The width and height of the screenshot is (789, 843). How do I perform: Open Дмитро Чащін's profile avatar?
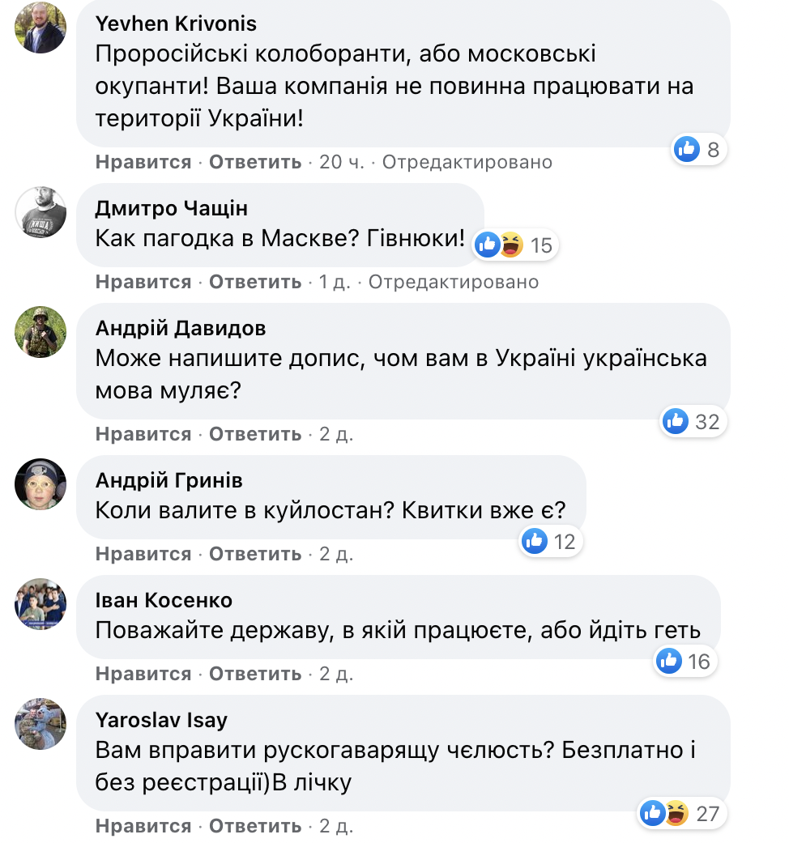[x=39, y=213]
